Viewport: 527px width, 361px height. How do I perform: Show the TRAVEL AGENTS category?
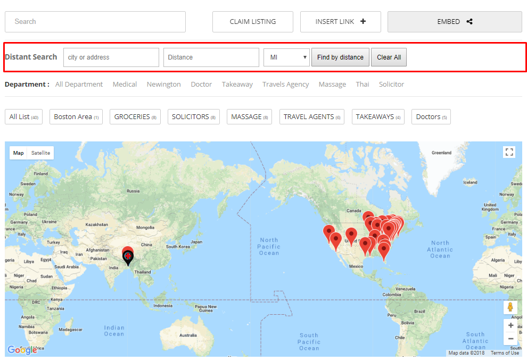(312, 117)
